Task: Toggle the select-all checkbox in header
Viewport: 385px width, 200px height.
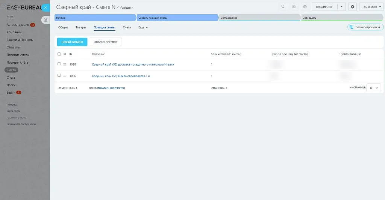Action: tap(59, 54)
